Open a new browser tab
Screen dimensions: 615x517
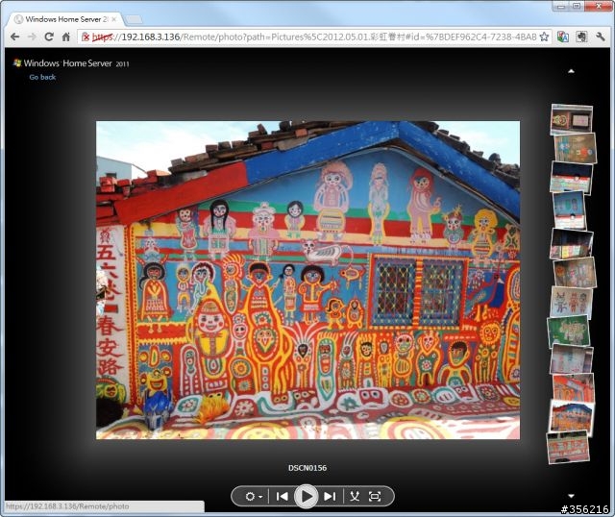pyautogui.click(x=134, y=19)
